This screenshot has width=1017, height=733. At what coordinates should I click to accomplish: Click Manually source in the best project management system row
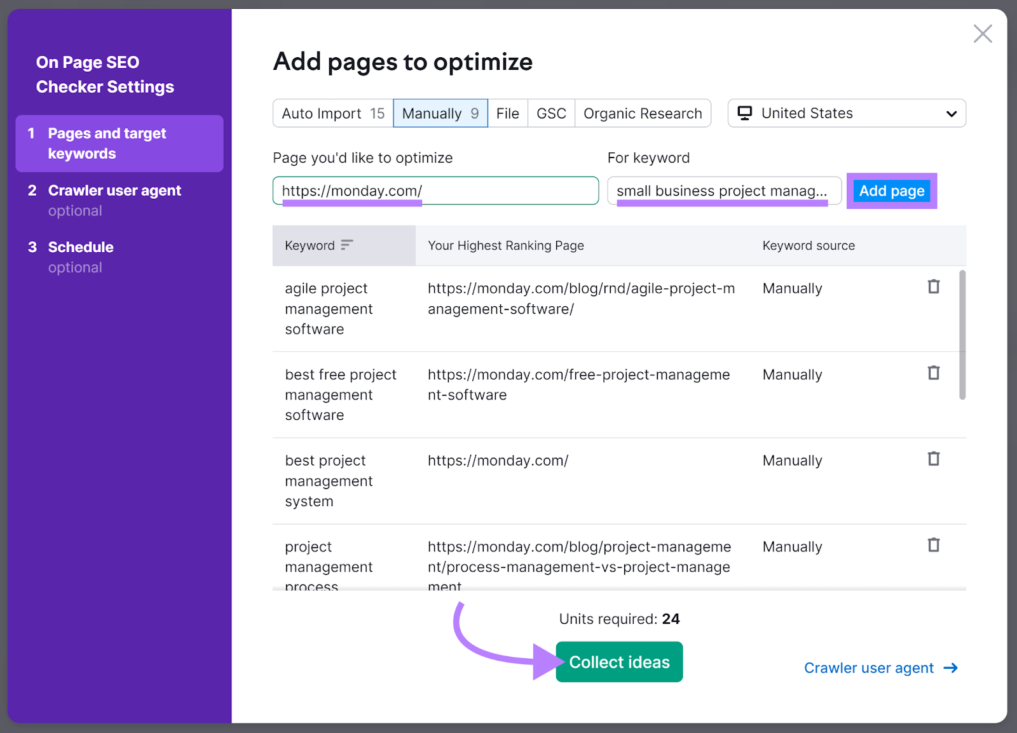pyautogui.click(x=792, y=461)
